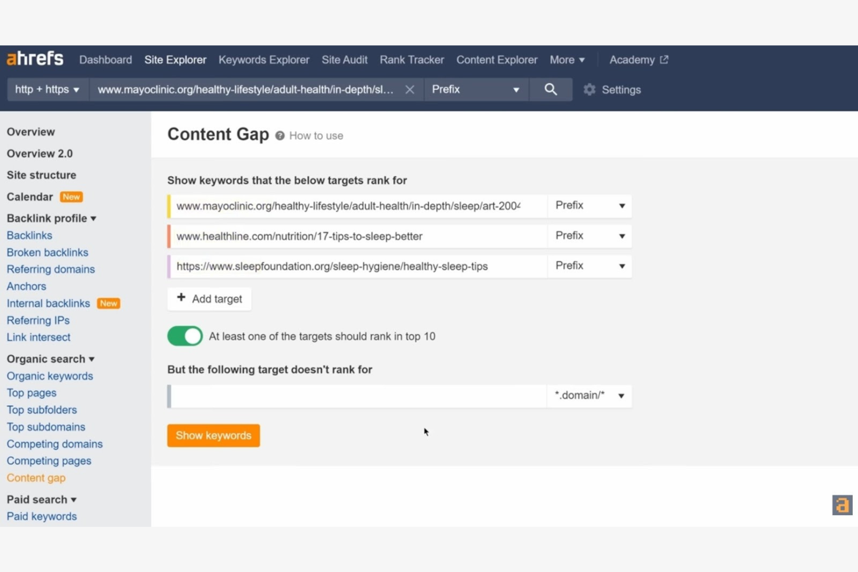Collapse the Paid search section
This screenshot has height=572, width=858.
click(x=42, y=500)
